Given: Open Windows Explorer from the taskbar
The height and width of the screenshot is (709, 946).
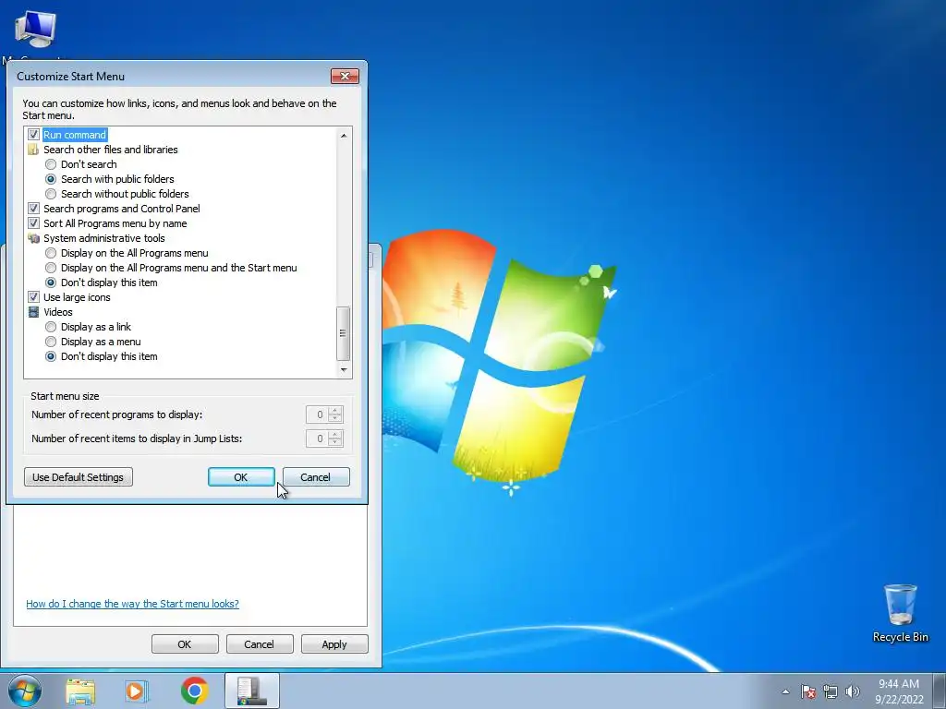Looking at the screenshot, I should pyautogui.click(x=80, y=691).
